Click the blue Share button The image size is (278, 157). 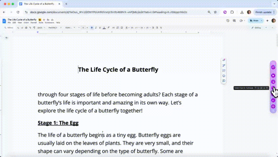coord(254,21)
